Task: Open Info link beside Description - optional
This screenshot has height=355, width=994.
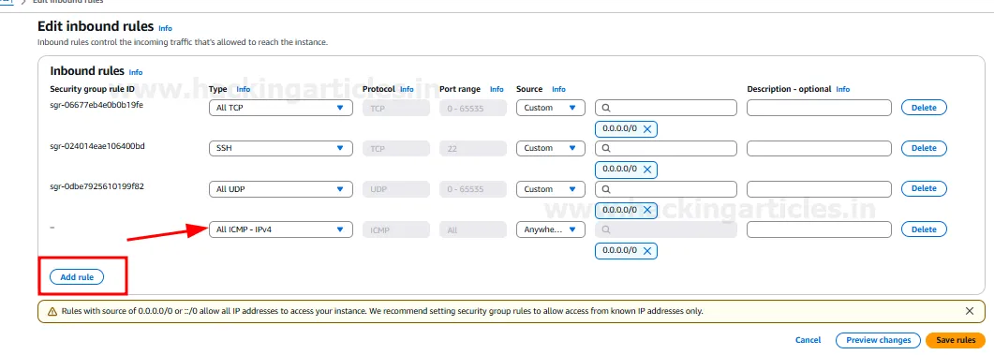Action: 843,89
